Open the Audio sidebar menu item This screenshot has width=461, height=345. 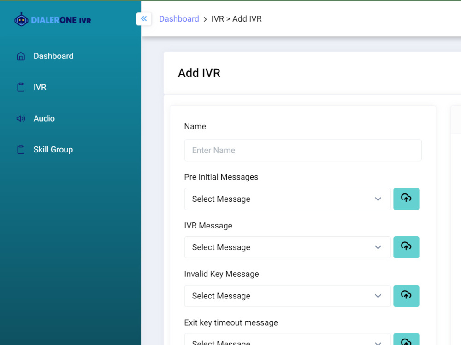click(44, 118)
